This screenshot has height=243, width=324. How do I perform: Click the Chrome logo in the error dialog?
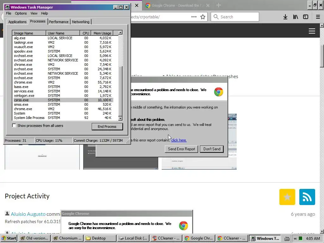(219, 92)
